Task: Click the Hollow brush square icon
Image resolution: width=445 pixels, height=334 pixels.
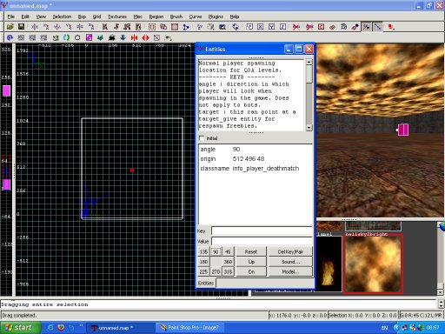Action: point(175,27)
